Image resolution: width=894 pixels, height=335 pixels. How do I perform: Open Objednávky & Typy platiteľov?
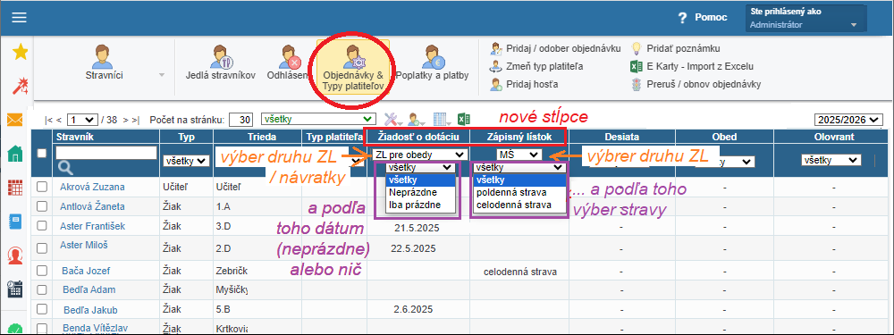[352, 70]
